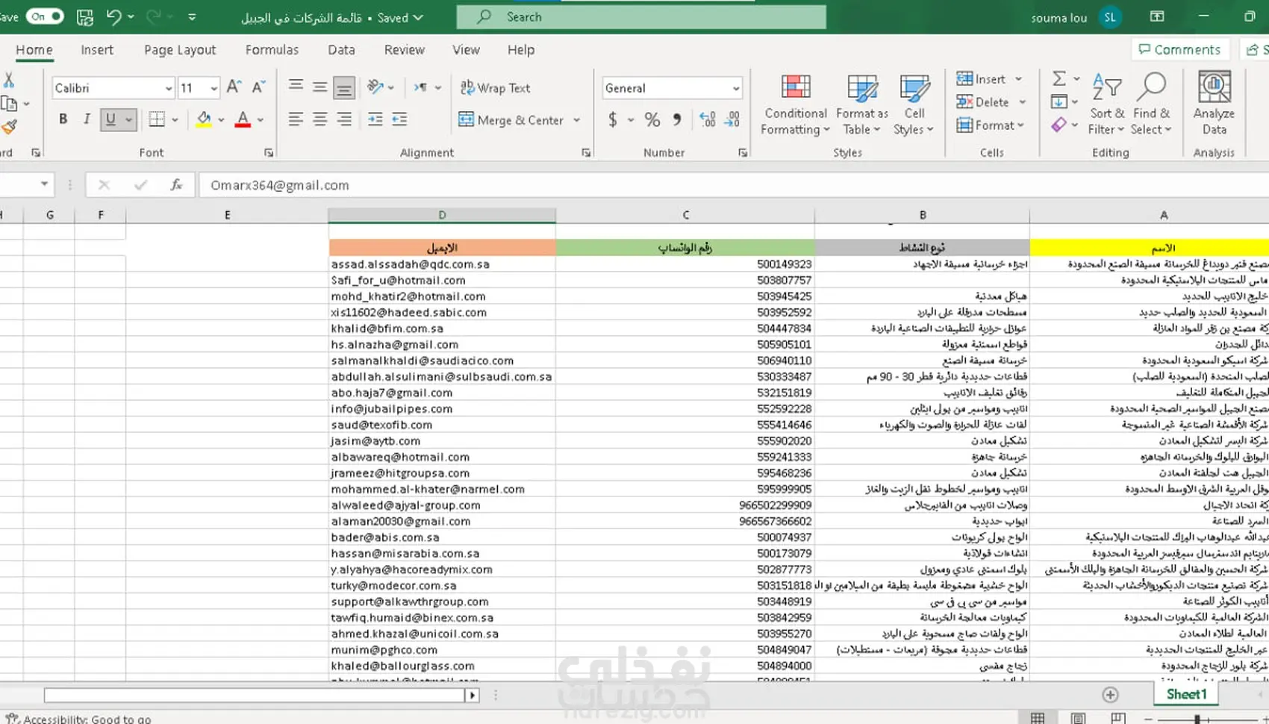
Task: Select Middle Align icon
Action: pos(319,87)
